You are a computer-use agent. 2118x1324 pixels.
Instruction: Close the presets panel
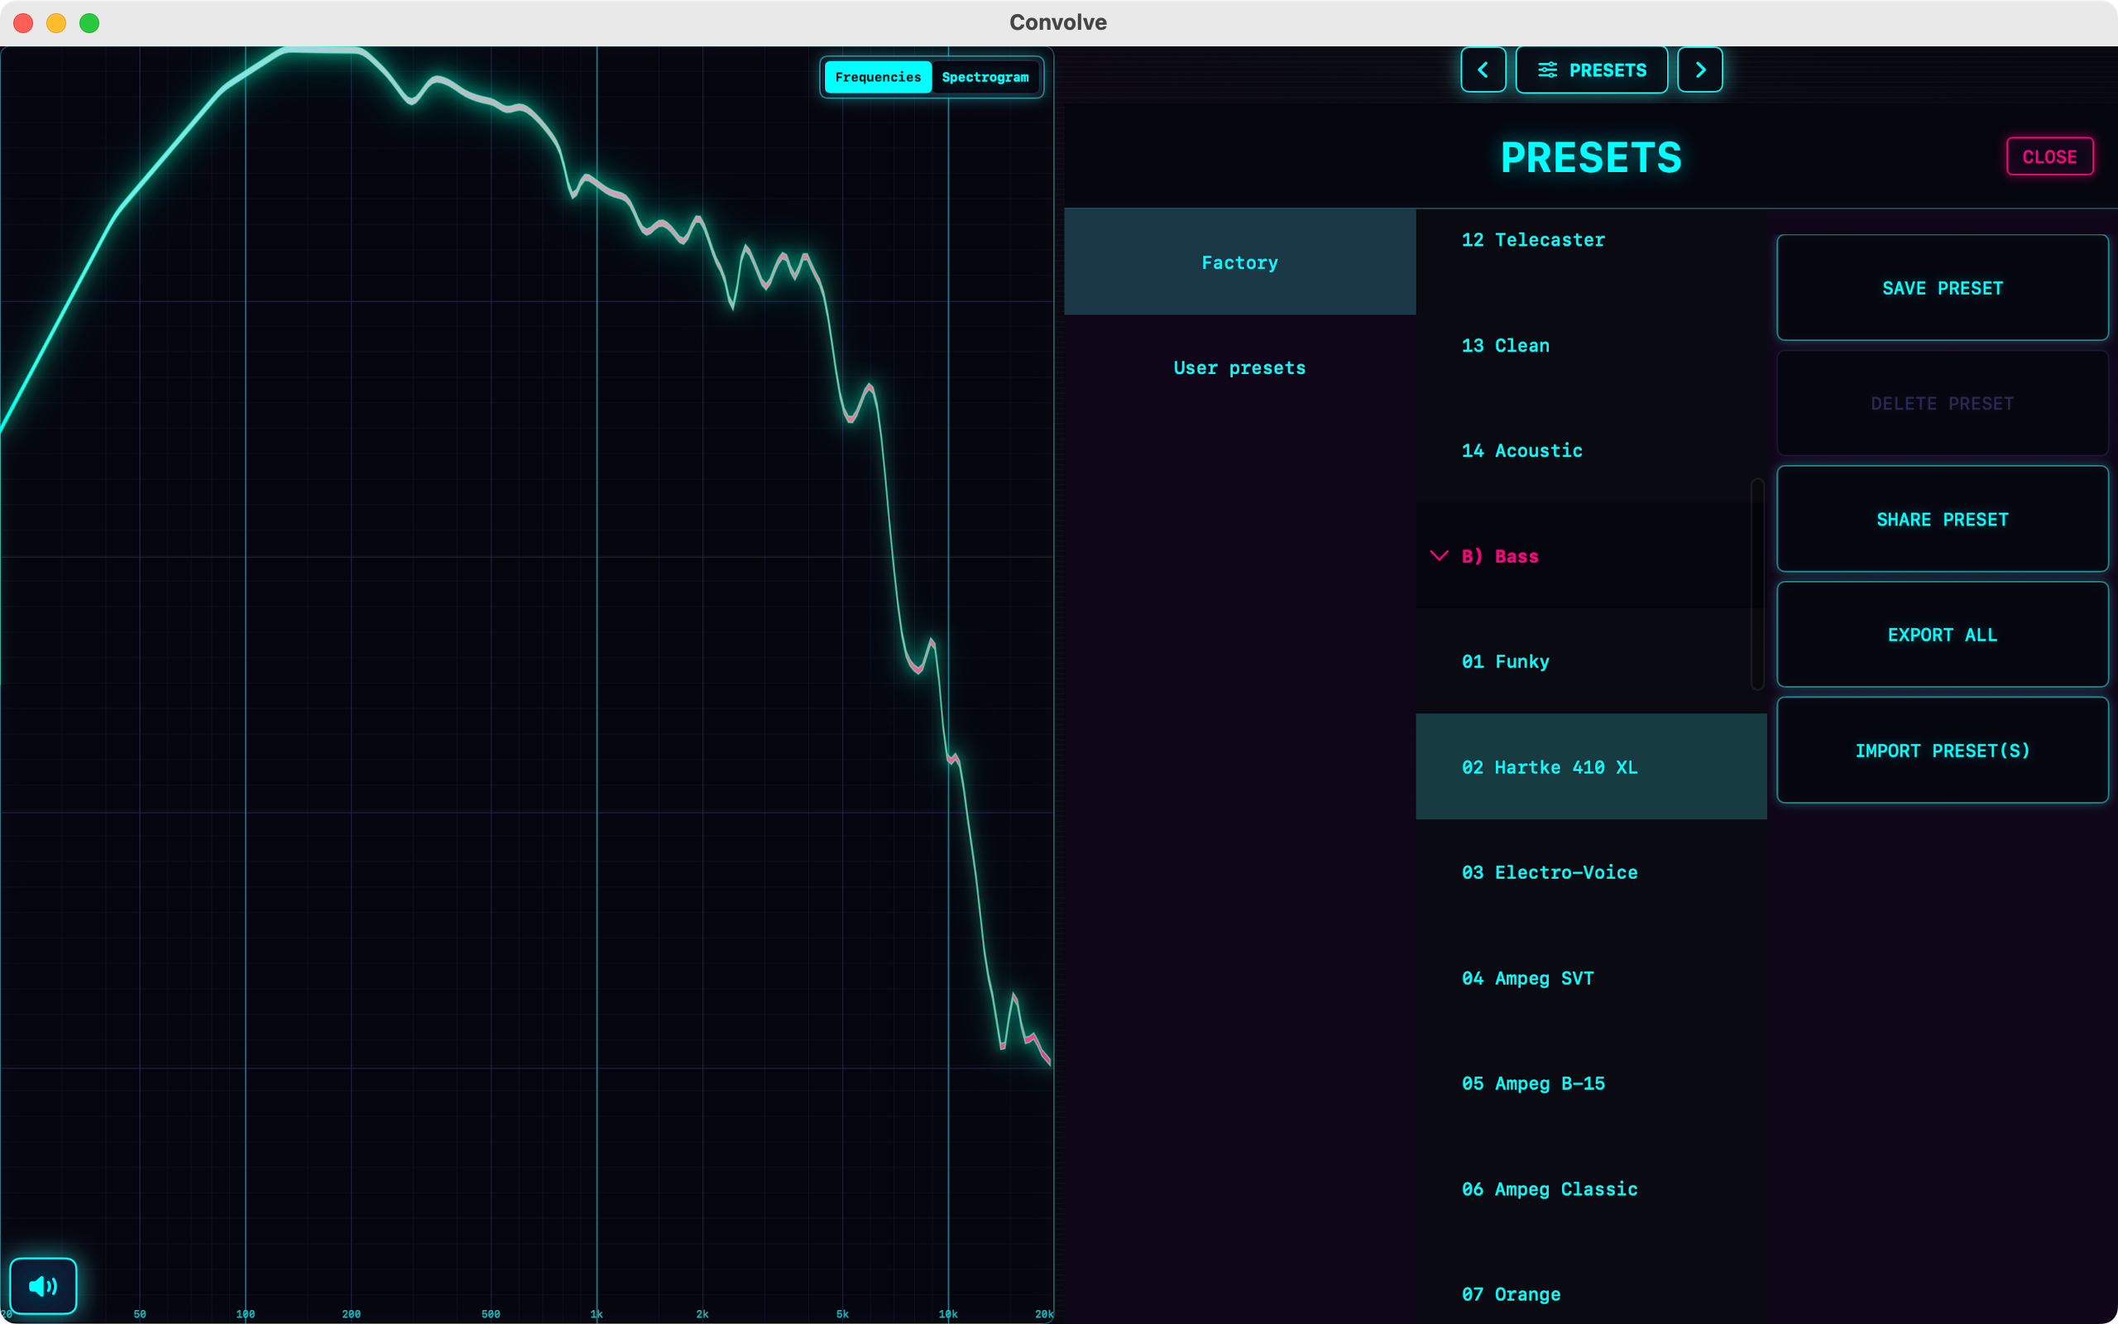point(2049,156)
